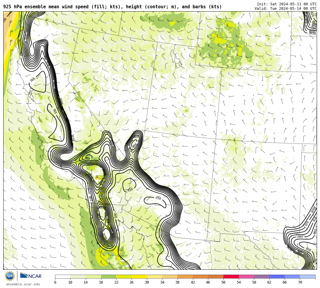Select the pink 54-58 kts color swatch
The height and width of the screenshot is (288, 320).
(246, 276)
